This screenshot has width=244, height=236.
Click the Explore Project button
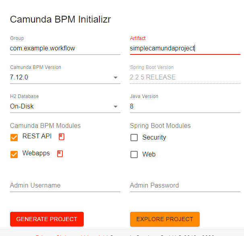165,219
